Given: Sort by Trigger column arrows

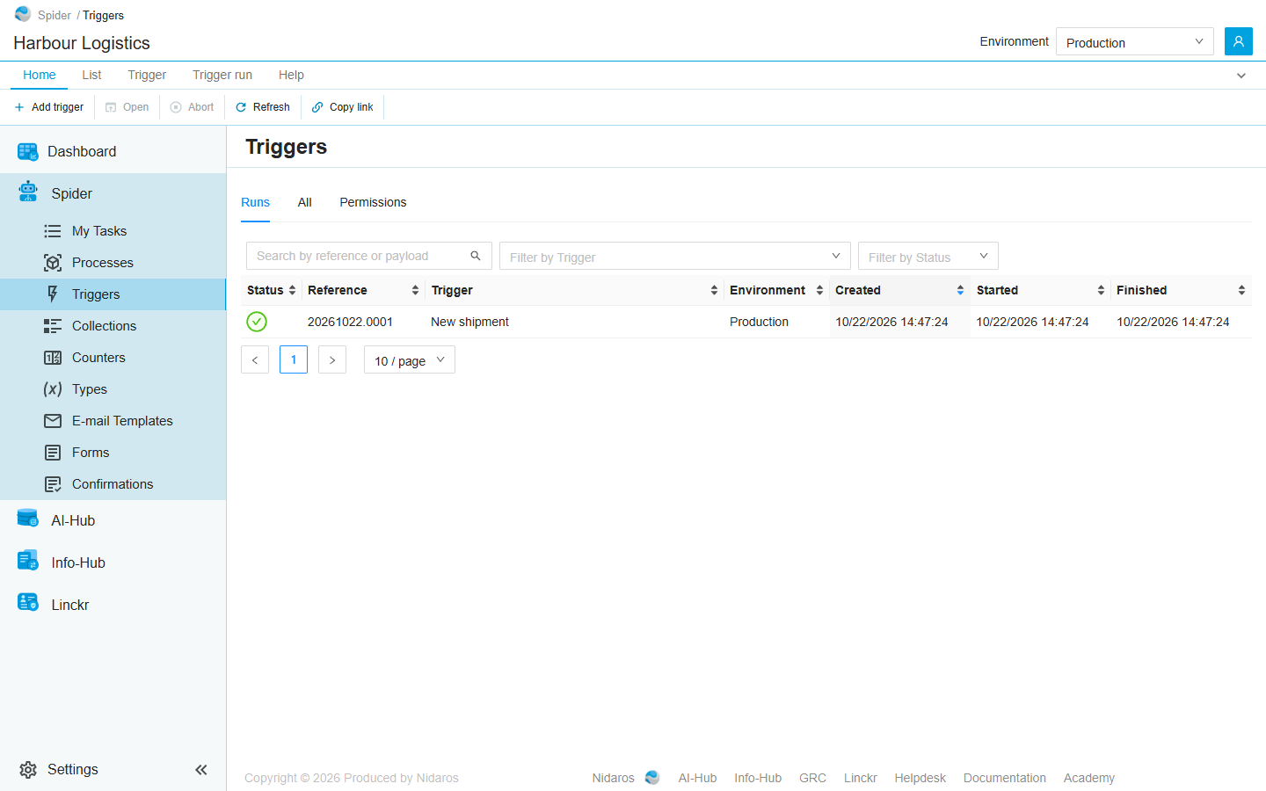Looking at the screenshot, I should [714, 290].
